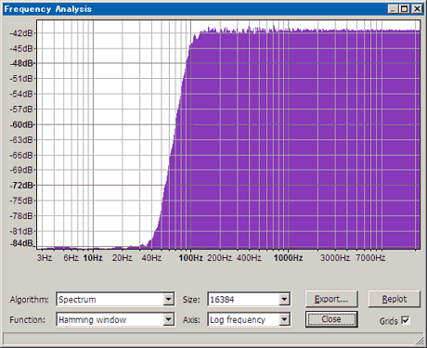
Task: Click the Export... button
Action: coord(331,299)
